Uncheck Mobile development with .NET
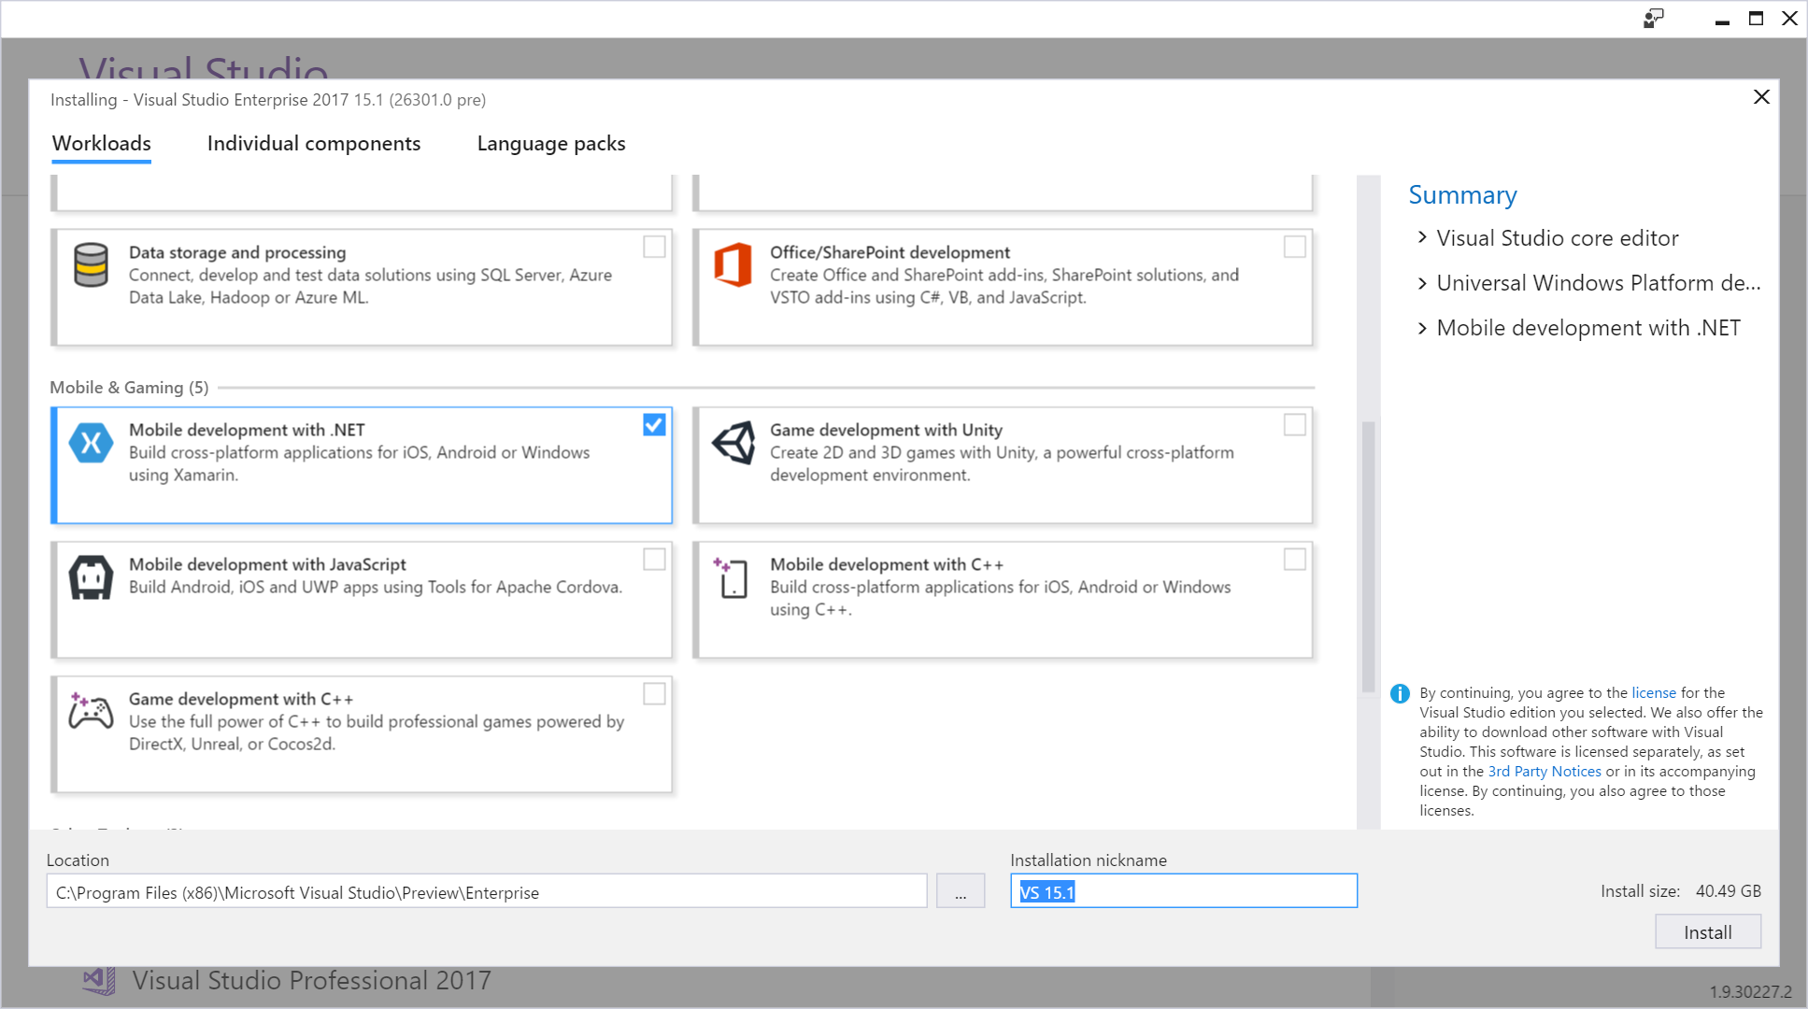The width and height of the screenshot is (1808, 1009). pyautogui.click(x=654, y=425)
